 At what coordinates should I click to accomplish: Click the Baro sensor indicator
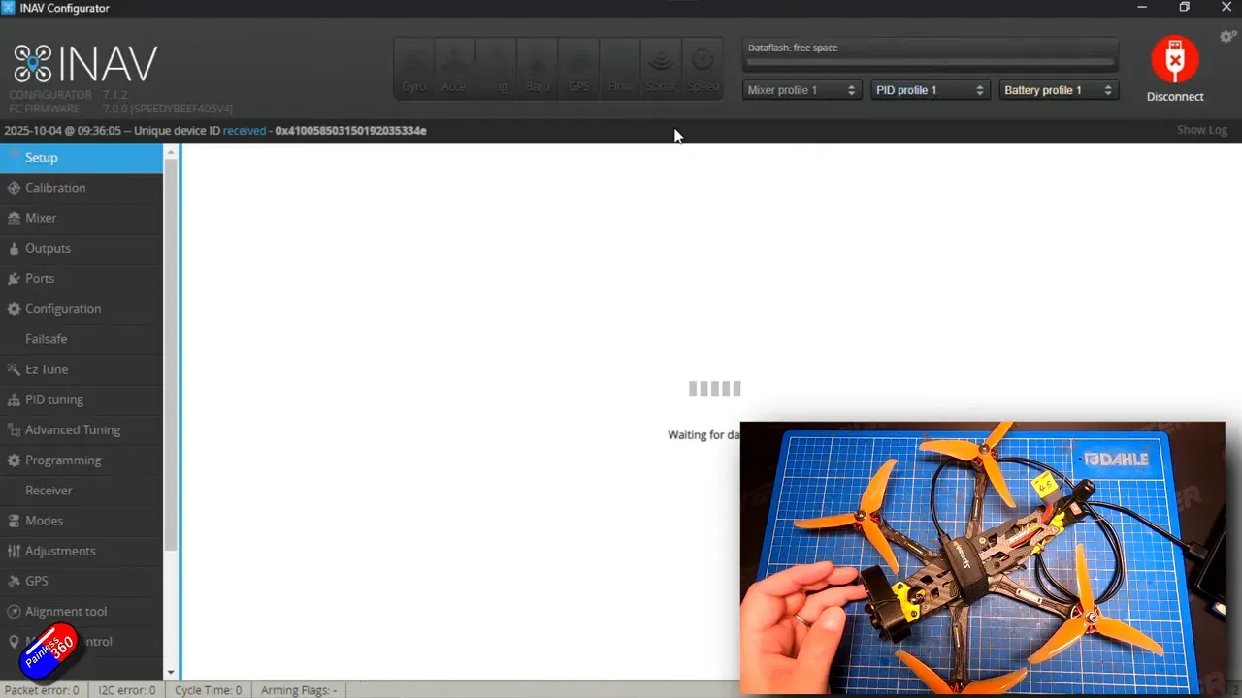[538, 69]
